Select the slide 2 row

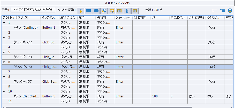[x=117, y=33]
